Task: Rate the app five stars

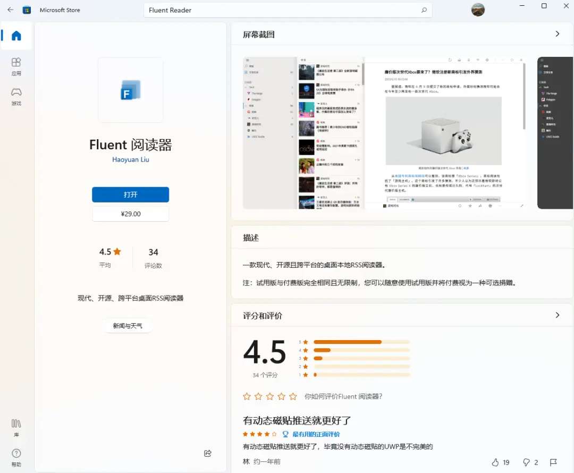Action: click(x=293, y=396)
